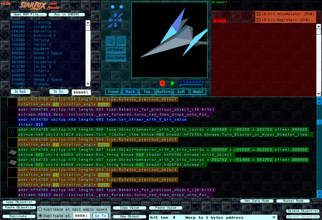Click the 000005 address input field
Image resolution: width=322 pixels, height=220 pixels.
pos(81,92)
